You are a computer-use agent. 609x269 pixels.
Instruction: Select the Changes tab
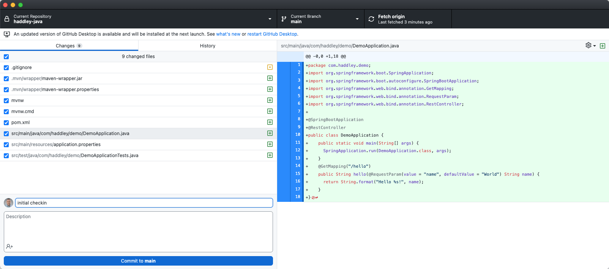[x=69, y=46]
